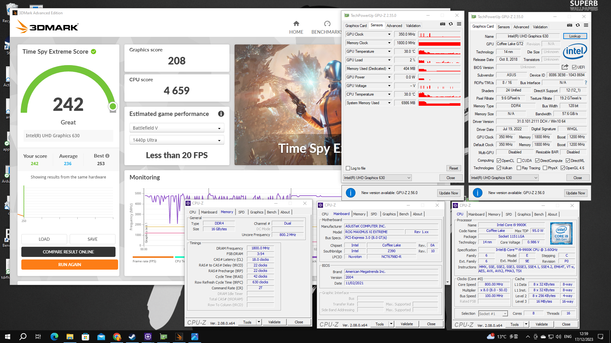Open taskbar Search
This screenshot has height=343, width=611.
click(x=23, y=337)
